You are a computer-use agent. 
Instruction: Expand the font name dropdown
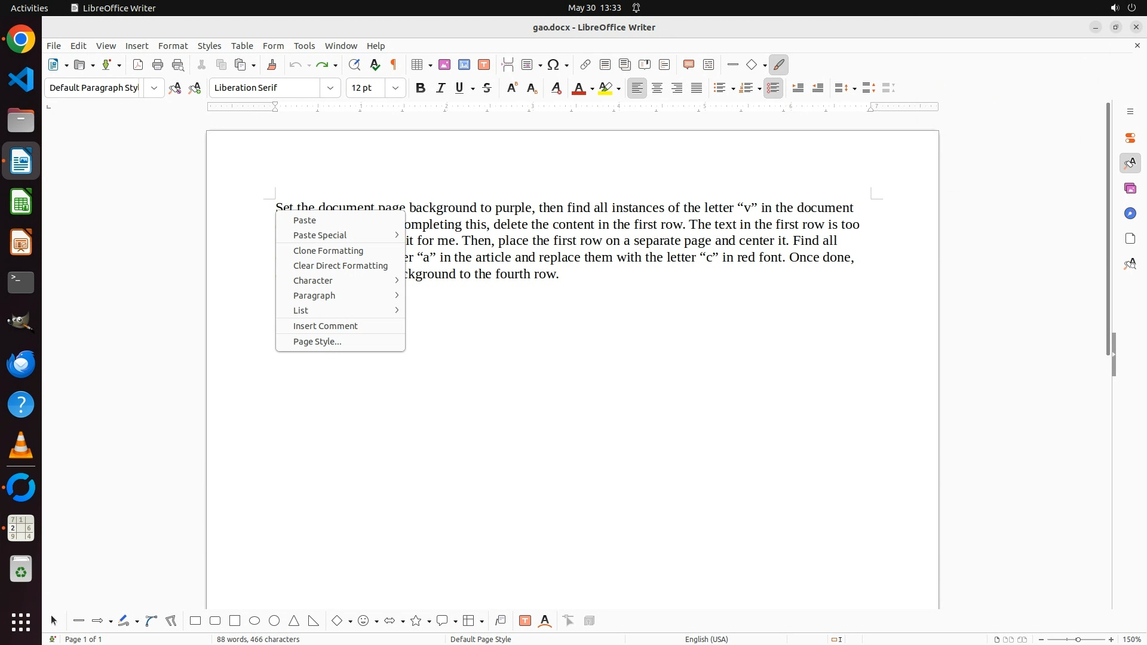coord(330,88)
